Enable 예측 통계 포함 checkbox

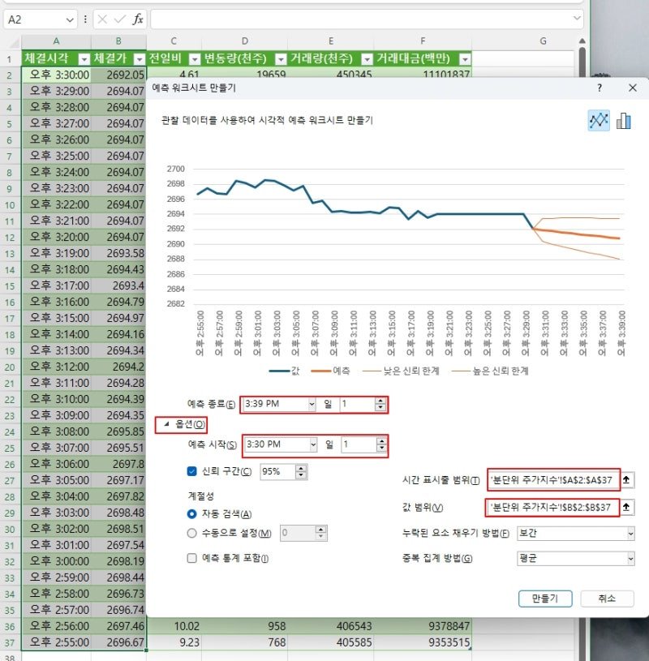[192, 558]
